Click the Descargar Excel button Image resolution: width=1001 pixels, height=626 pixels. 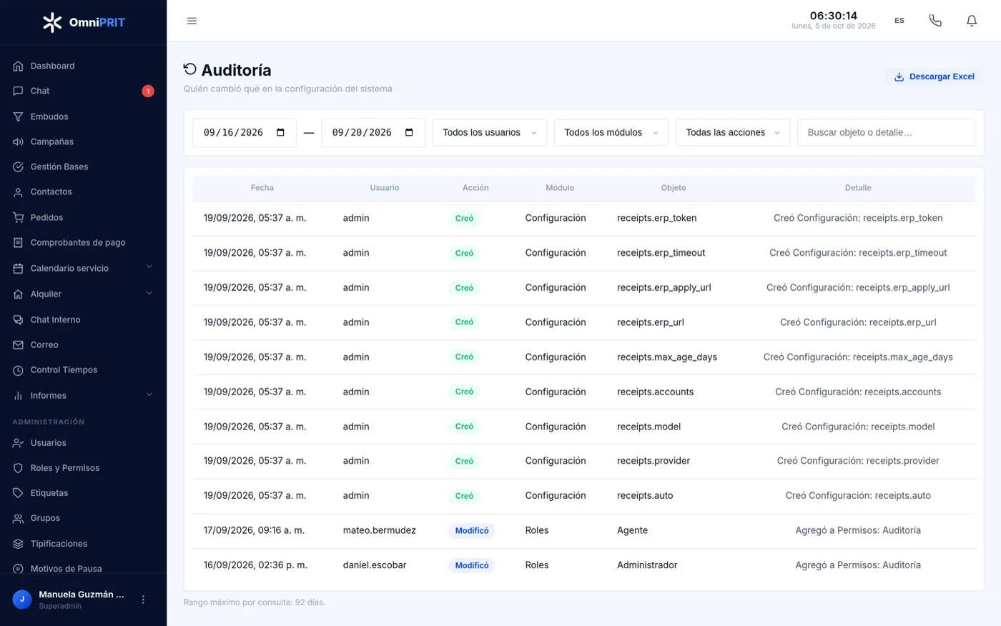coord(935,76)
